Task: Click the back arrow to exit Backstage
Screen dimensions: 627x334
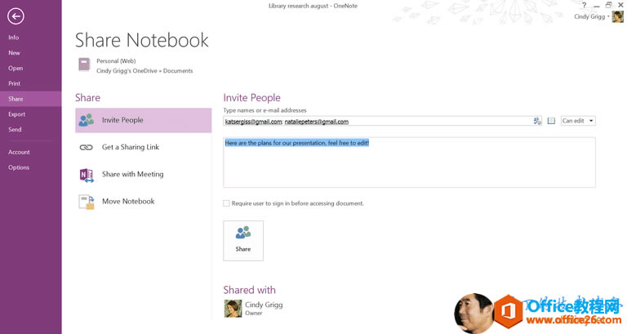Action: tap(16, 16)
